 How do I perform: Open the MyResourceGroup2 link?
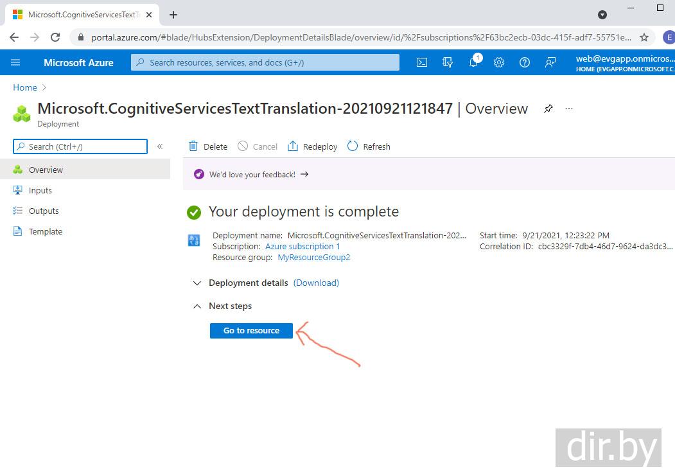pyautogui.click(x=313, y=257)
